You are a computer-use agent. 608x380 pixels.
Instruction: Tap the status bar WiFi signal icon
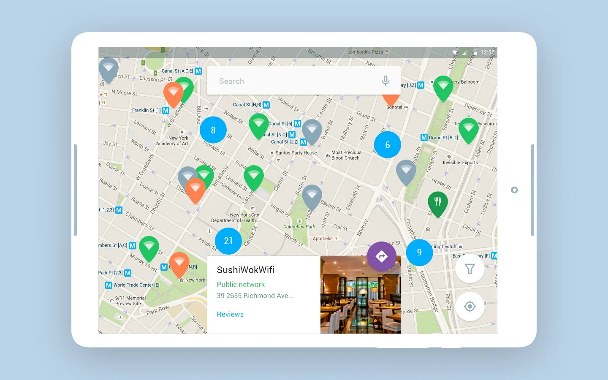(x=455, y=52)
